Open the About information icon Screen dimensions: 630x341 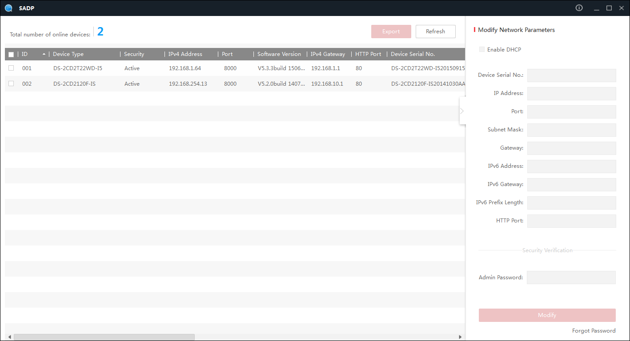(578, 8)
